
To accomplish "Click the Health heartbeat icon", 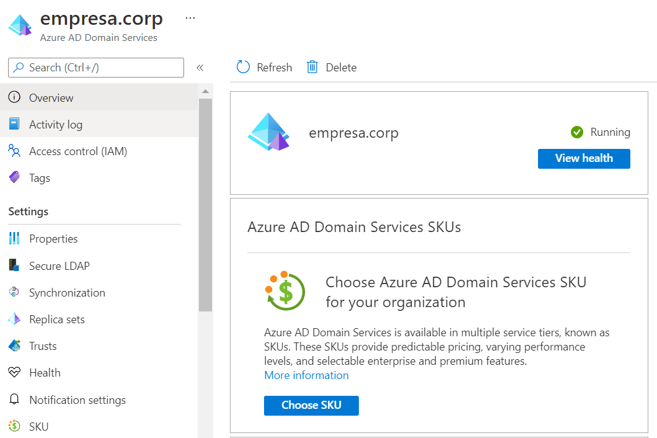I will point(14,372).
